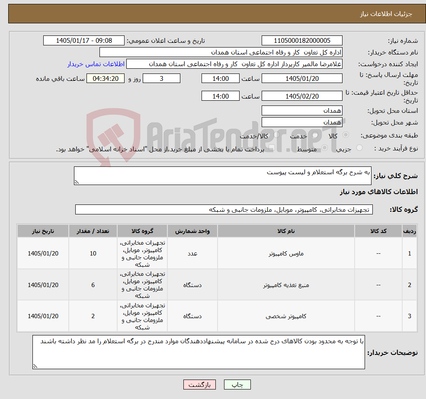Click the general description text area

[222, 176]
